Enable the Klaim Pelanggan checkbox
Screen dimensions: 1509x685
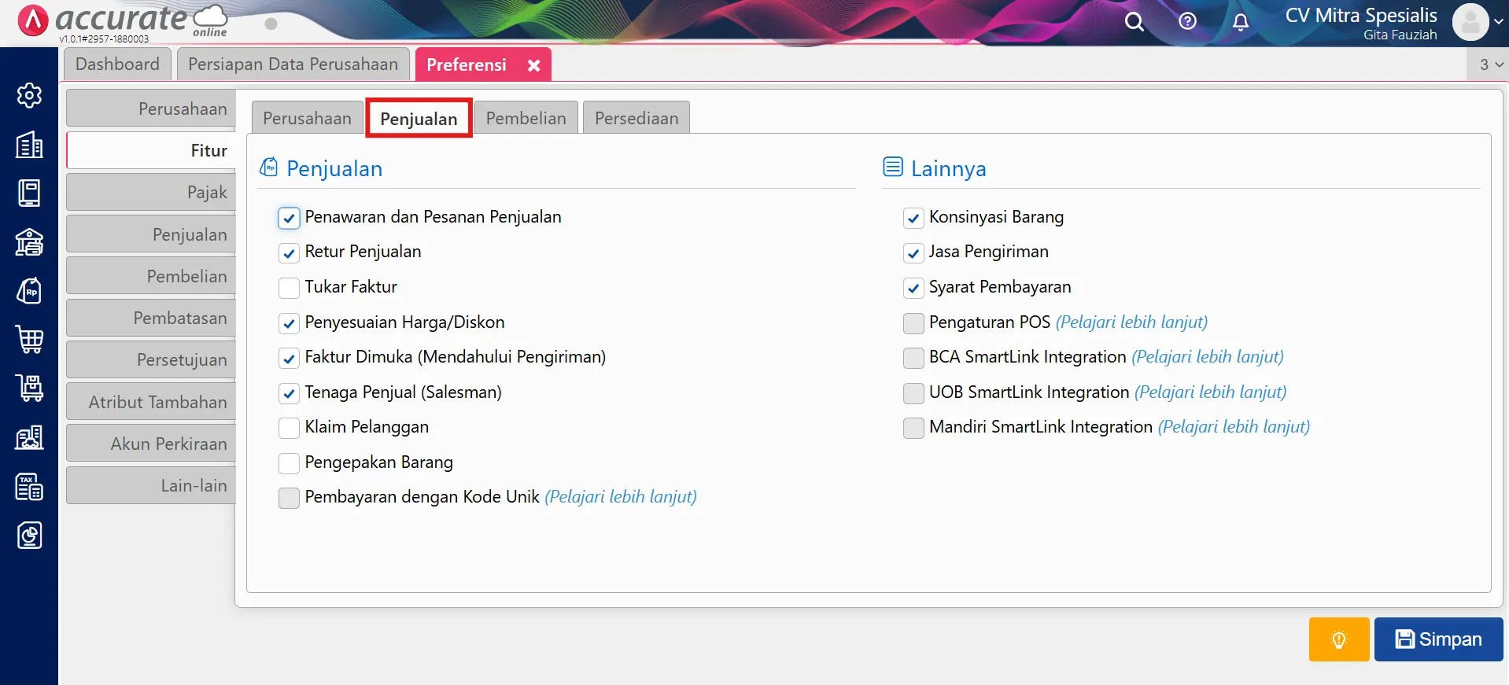[x=289, y=428]
